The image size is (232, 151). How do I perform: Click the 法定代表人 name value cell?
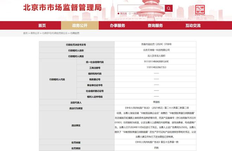[x=155, y=102]
